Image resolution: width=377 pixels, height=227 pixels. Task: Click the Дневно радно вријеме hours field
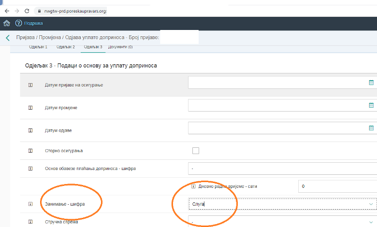pyautogui.click(x=337, y=186)
